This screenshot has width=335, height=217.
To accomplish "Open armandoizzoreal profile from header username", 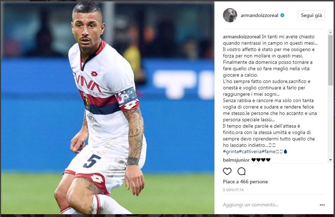I will click(259, 15).
